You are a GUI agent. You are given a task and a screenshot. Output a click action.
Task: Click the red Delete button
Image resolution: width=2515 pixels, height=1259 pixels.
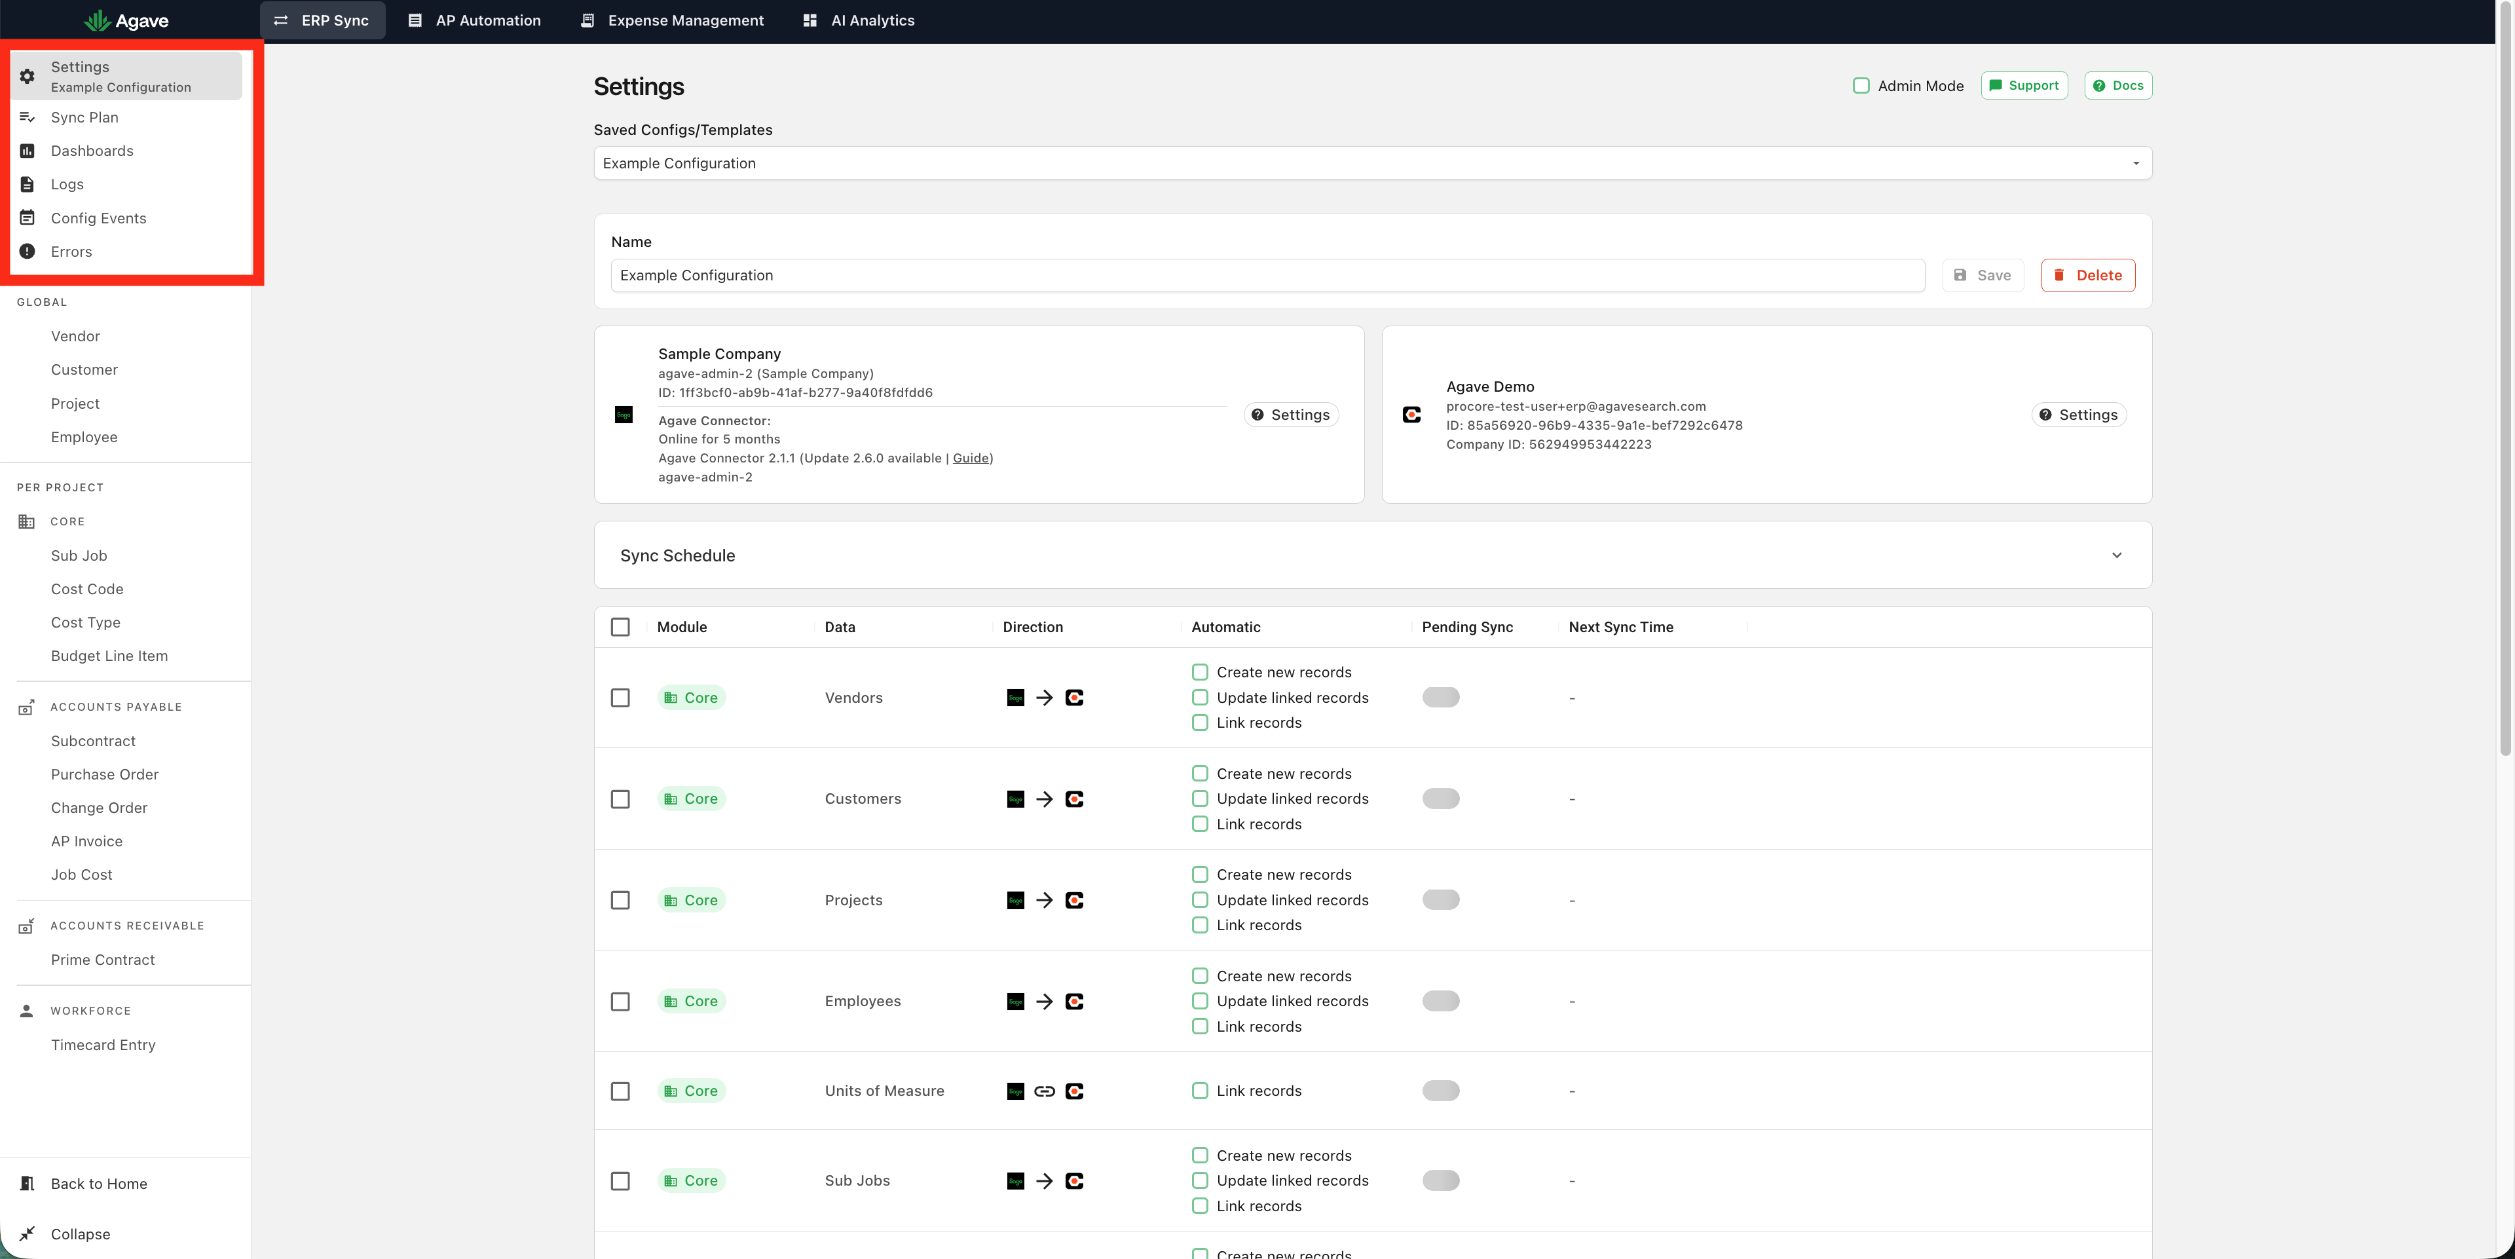click(x=2087, y=275)
